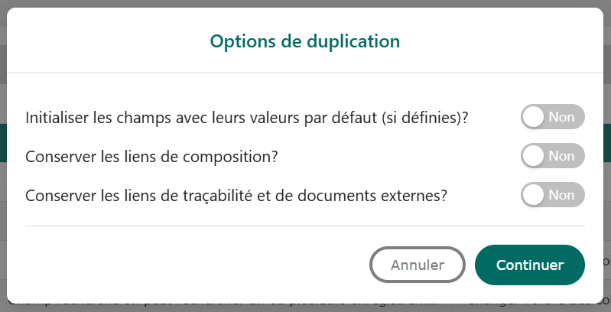Click the dimmed backdrop above the dialog
Screen dimensions: 611x312
click(x=306, y=3)
